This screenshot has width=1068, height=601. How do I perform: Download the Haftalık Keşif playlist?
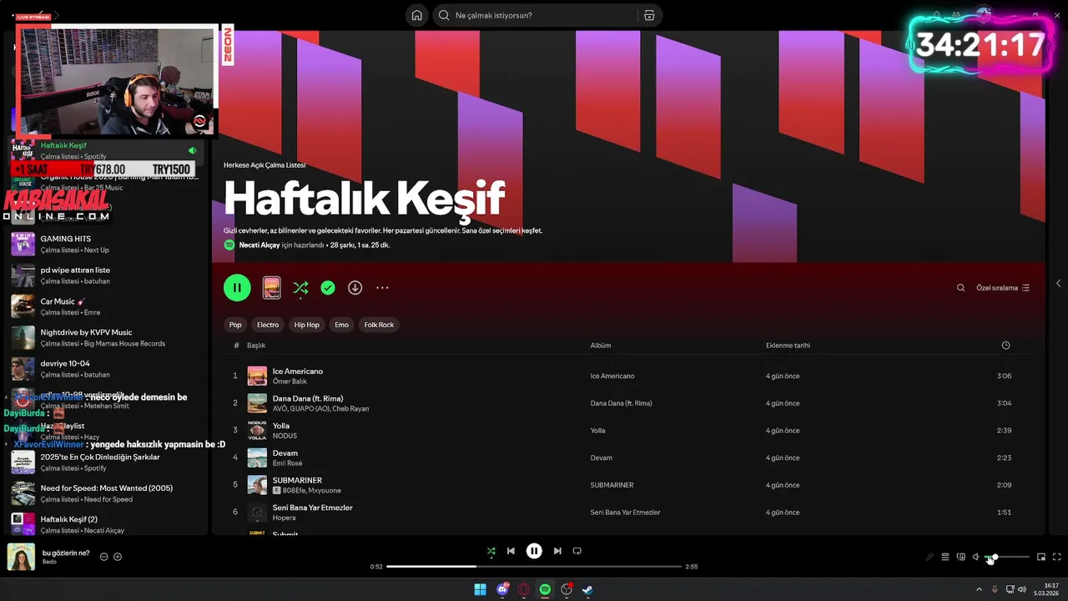pos(355,288)
